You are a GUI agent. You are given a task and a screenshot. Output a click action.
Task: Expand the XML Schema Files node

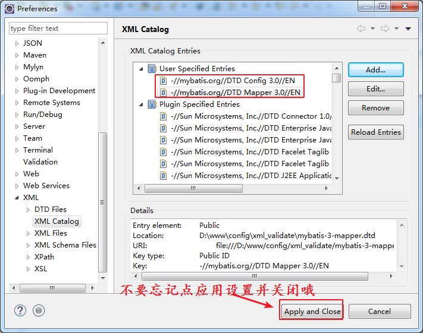29,245
